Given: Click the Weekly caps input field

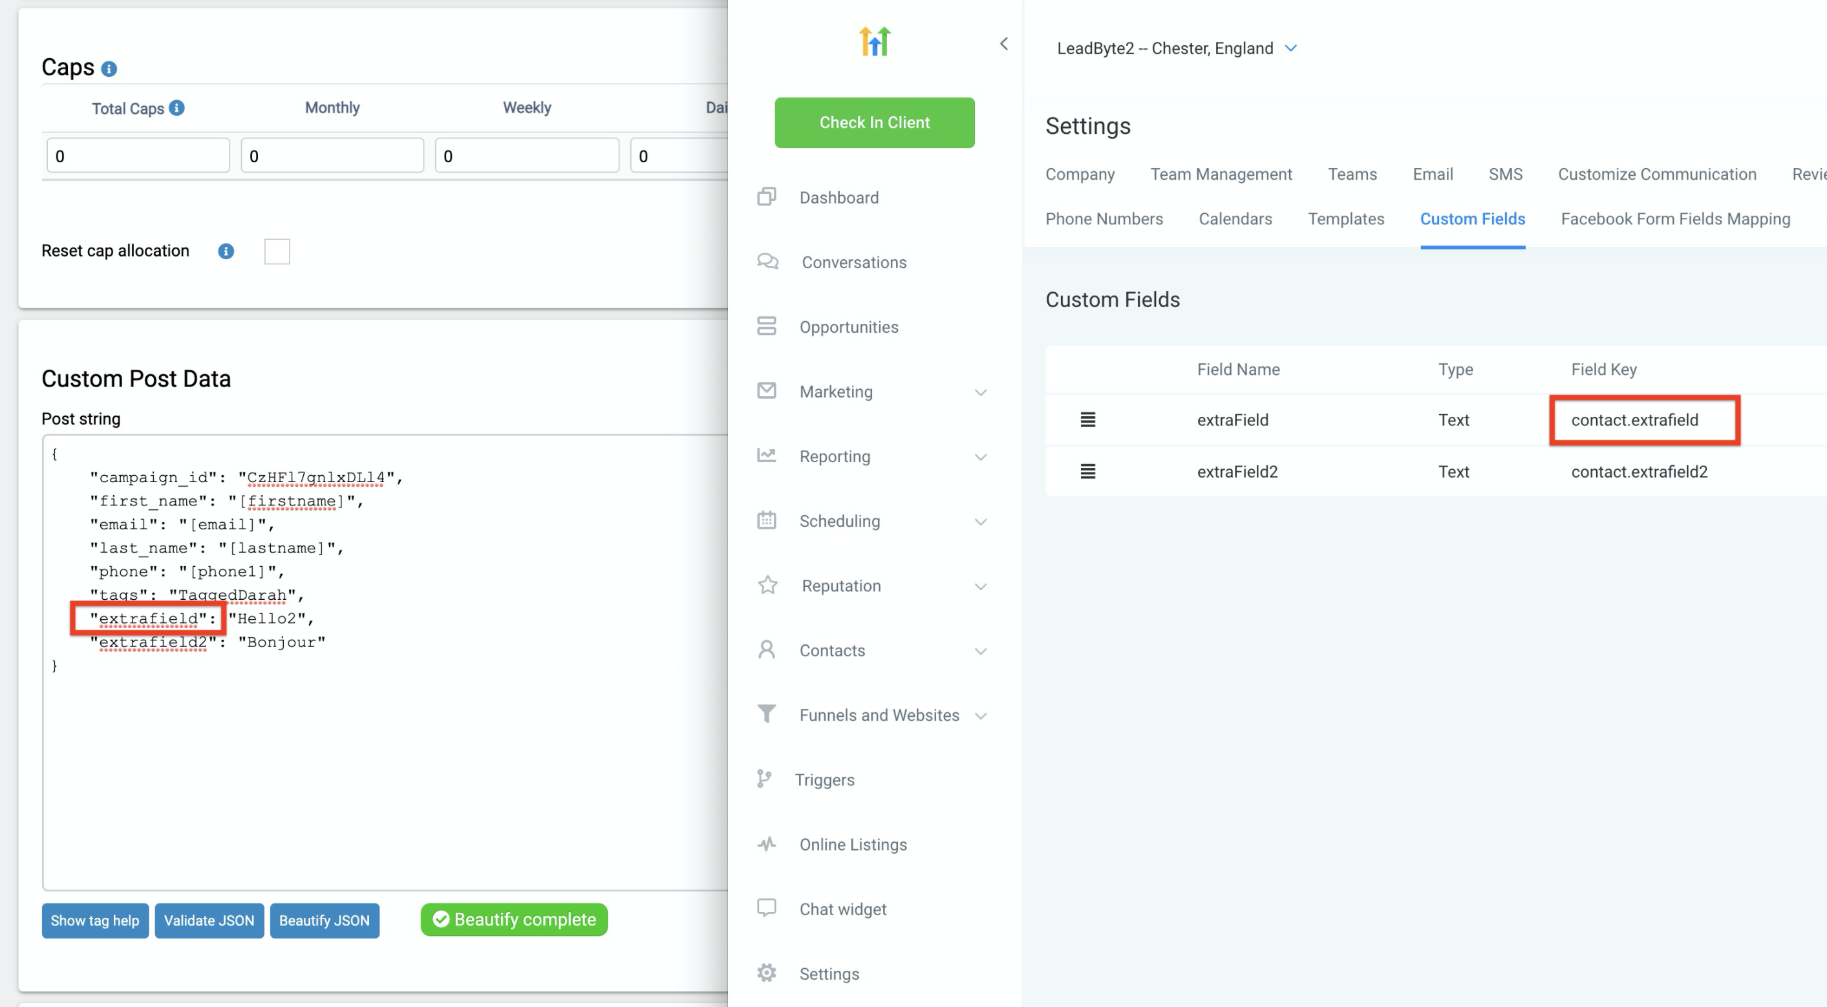Looking at the screenshot, I should click(527, 155).
